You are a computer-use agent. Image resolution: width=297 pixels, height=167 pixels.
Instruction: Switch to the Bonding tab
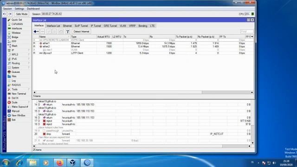(142, 26)
